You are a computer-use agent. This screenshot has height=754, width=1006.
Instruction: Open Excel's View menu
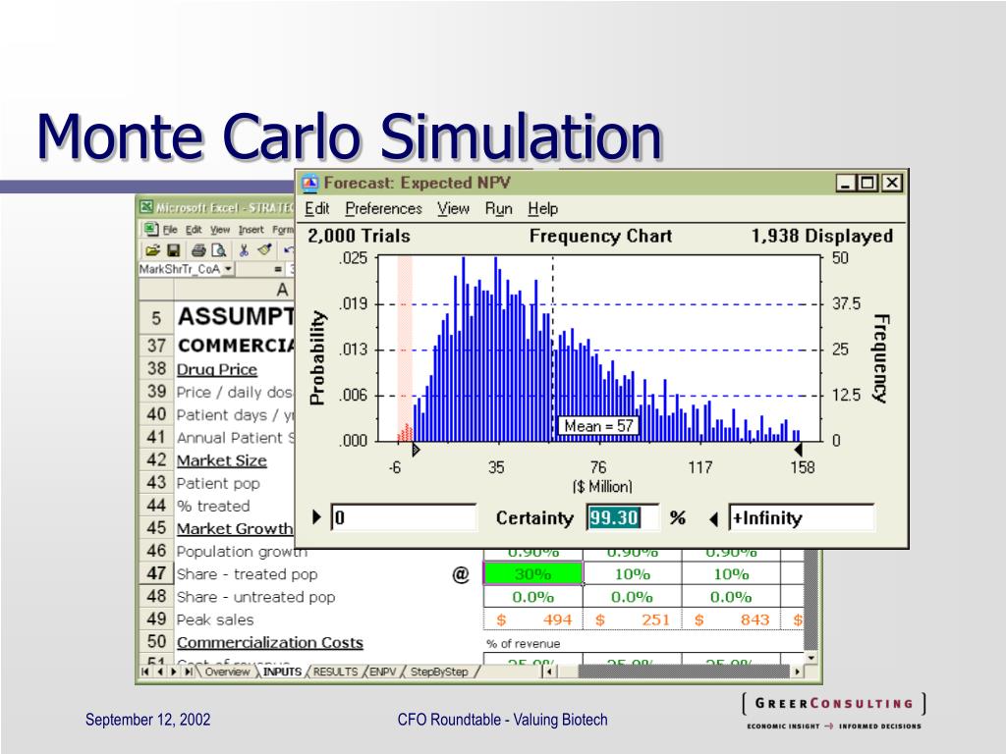(220, 230)
